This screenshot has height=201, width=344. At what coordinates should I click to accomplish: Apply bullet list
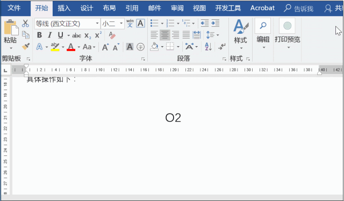(154, 23)
